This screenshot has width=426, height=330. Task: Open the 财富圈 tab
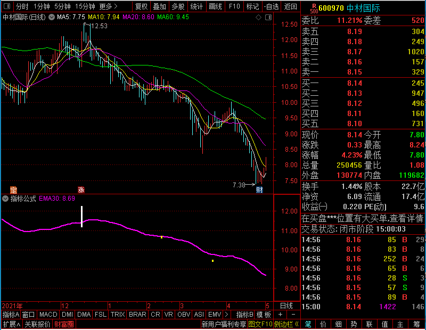pos(64,324)
